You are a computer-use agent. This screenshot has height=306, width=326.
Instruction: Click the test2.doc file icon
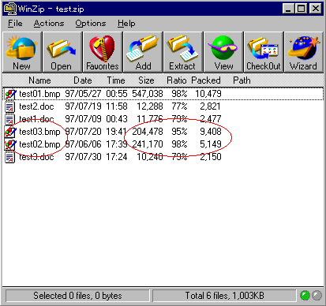pos(10,106)
